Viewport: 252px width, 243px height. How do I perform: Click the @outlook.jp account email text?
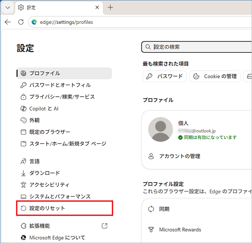(x=197, y=131)
